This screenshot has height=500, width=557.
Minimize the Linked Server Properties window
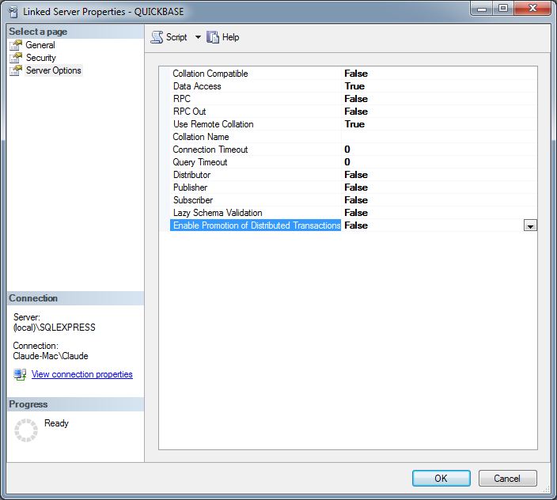click(x=482, y=9)
